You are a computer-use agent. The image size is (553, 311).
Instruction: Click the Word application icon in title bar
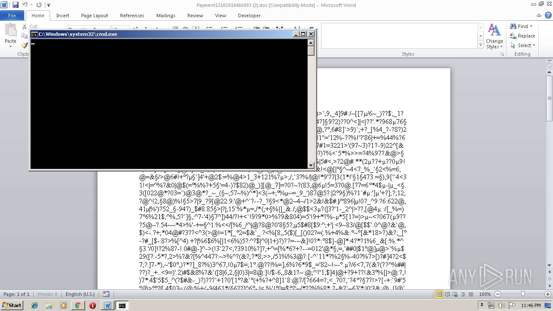[x=4, y=5]
